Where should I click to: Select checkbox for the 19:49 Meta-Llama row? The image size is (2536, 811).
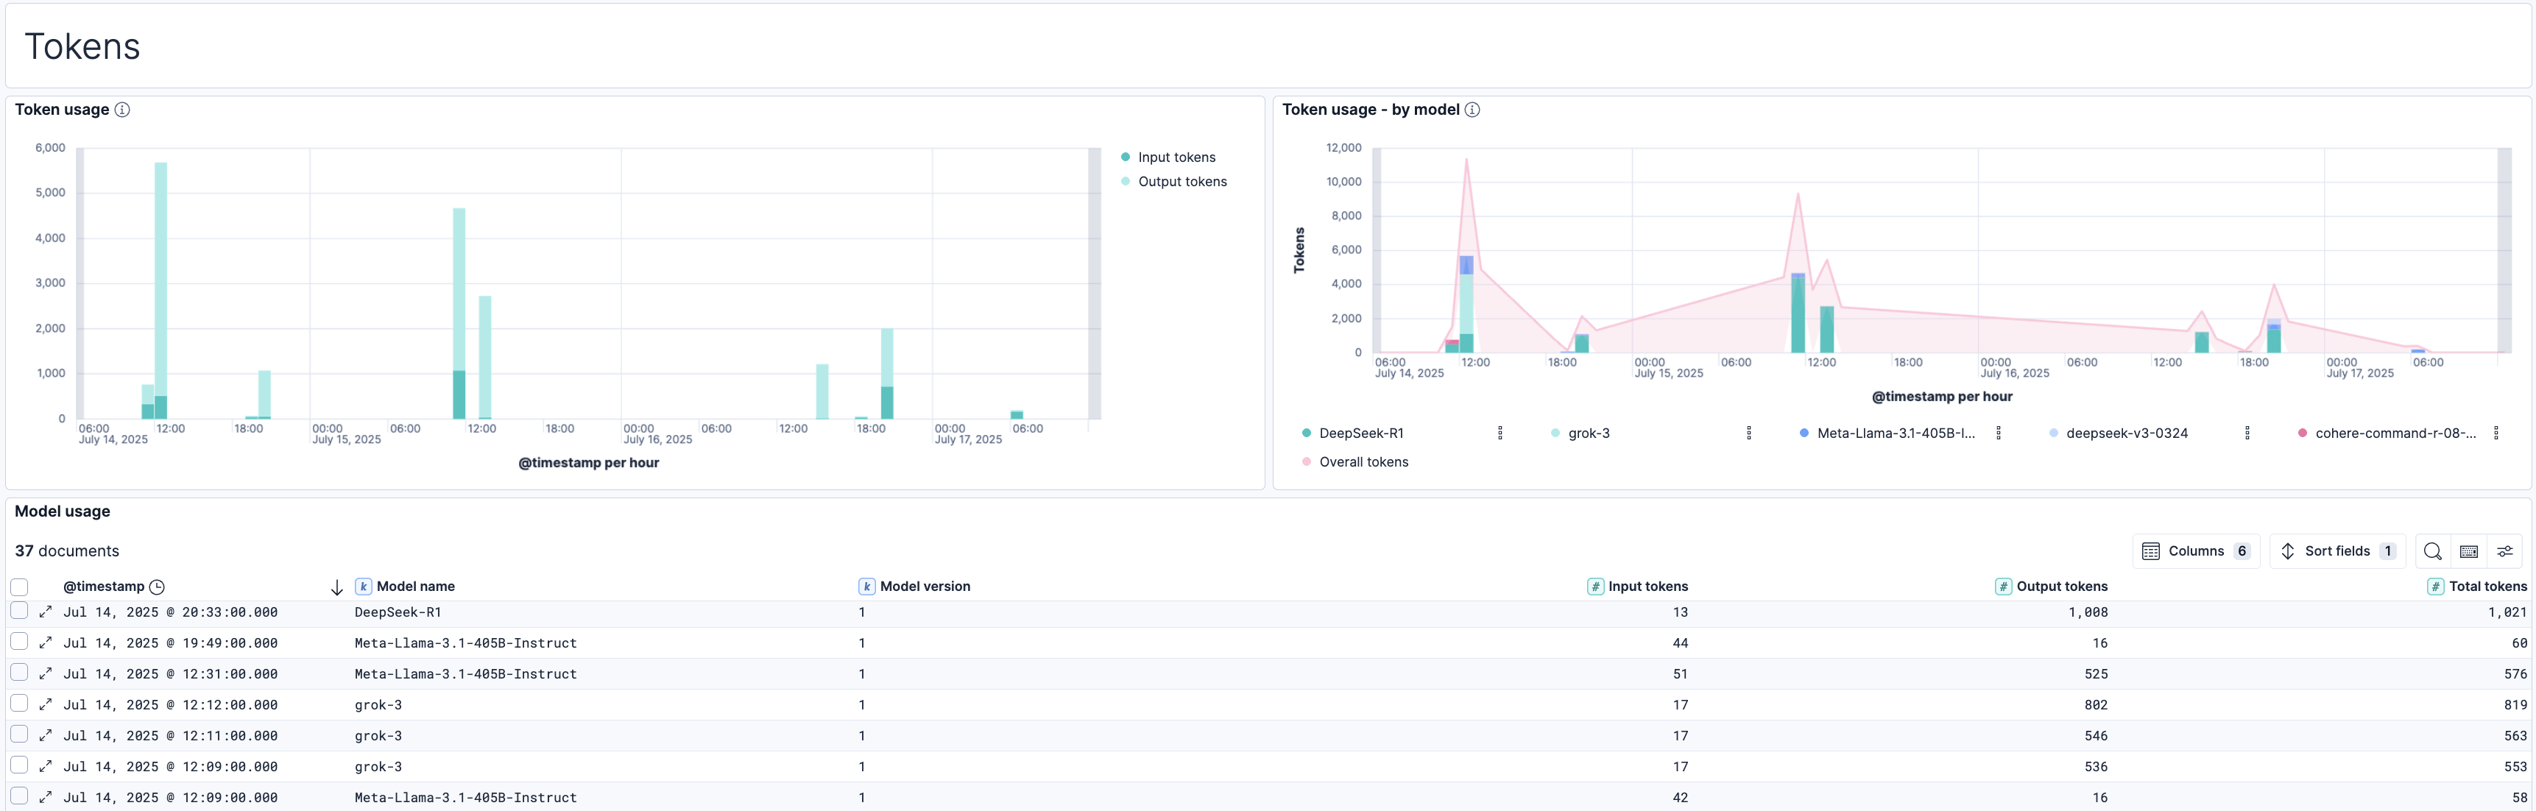coord(20,642)
